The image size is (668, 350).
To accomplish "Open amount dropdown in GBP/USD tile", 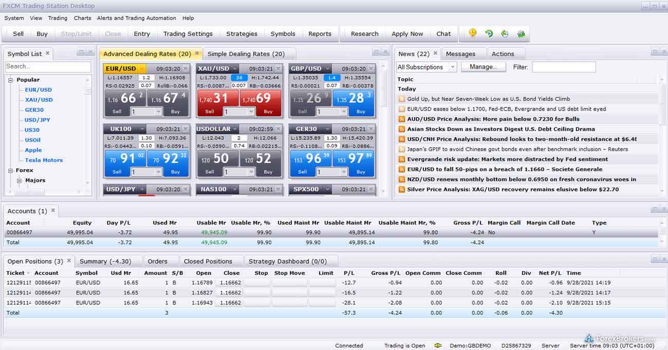I will click(x=343, y=112).
